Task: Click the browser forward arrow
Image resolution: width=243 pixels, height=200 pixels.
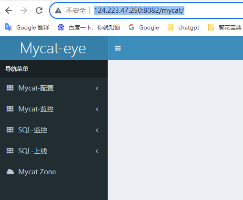Action: (x=24, y=10)
